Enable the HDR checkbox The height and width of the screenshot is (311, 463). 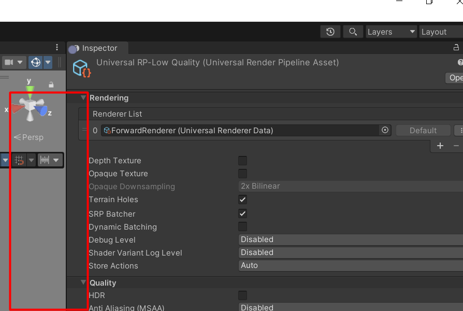click(x=243, y=295)
